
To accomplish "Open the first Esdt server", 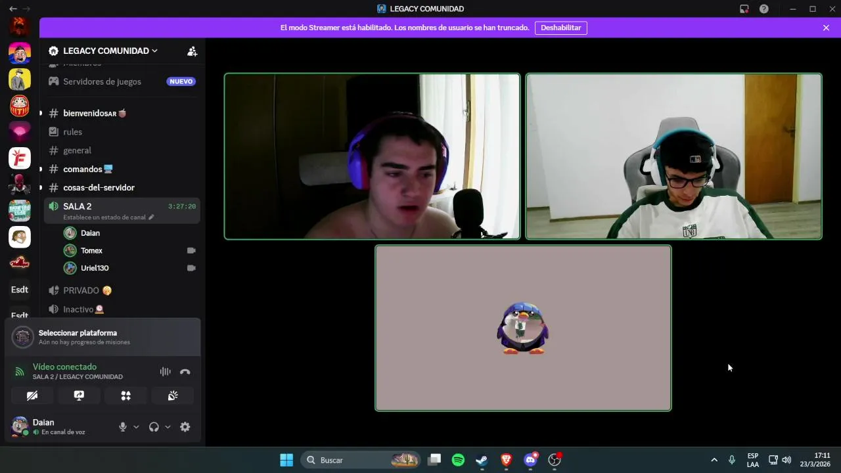I will pos(20,290).
